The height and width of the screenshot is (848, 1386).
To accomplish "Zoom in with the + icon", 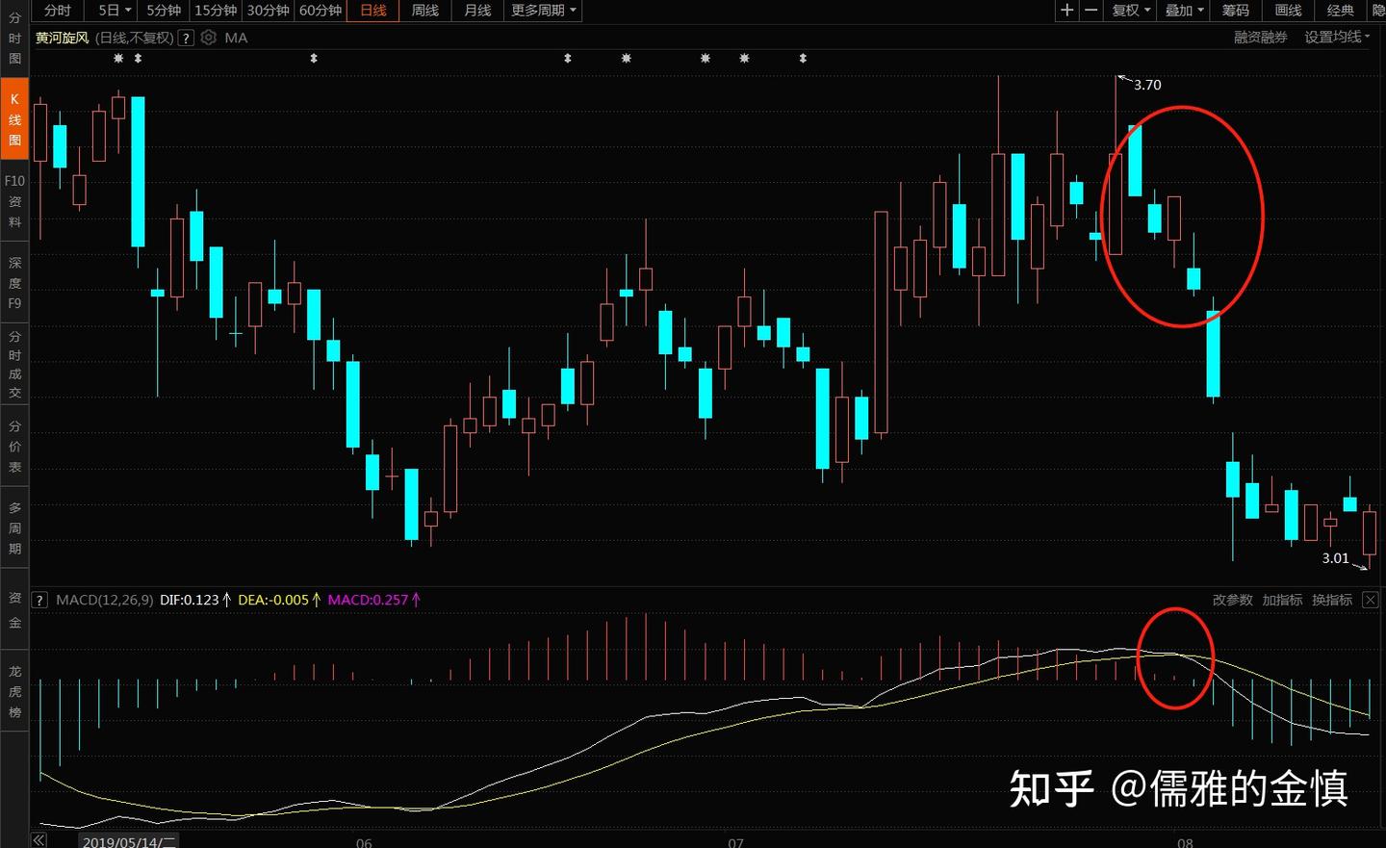I will (1066, 11).
